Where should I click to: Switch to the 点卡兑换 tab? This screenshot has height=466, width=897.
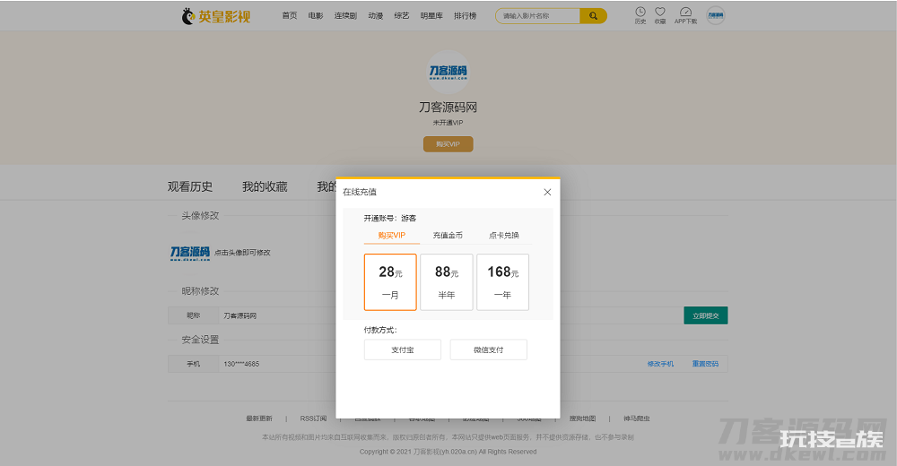pyautogui.click(x=504, y=236)
